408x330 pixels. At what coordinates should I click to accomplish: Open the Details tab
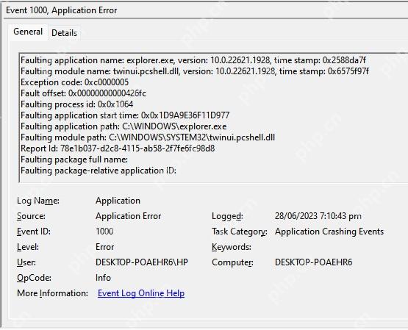[x=64, y=33]
